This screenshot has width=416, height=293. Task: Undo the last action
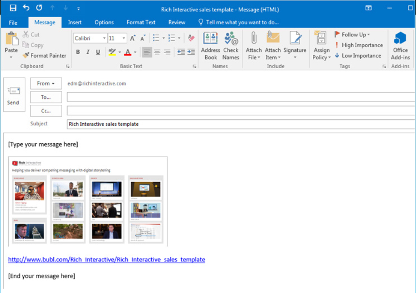click(x=26, y=8)
